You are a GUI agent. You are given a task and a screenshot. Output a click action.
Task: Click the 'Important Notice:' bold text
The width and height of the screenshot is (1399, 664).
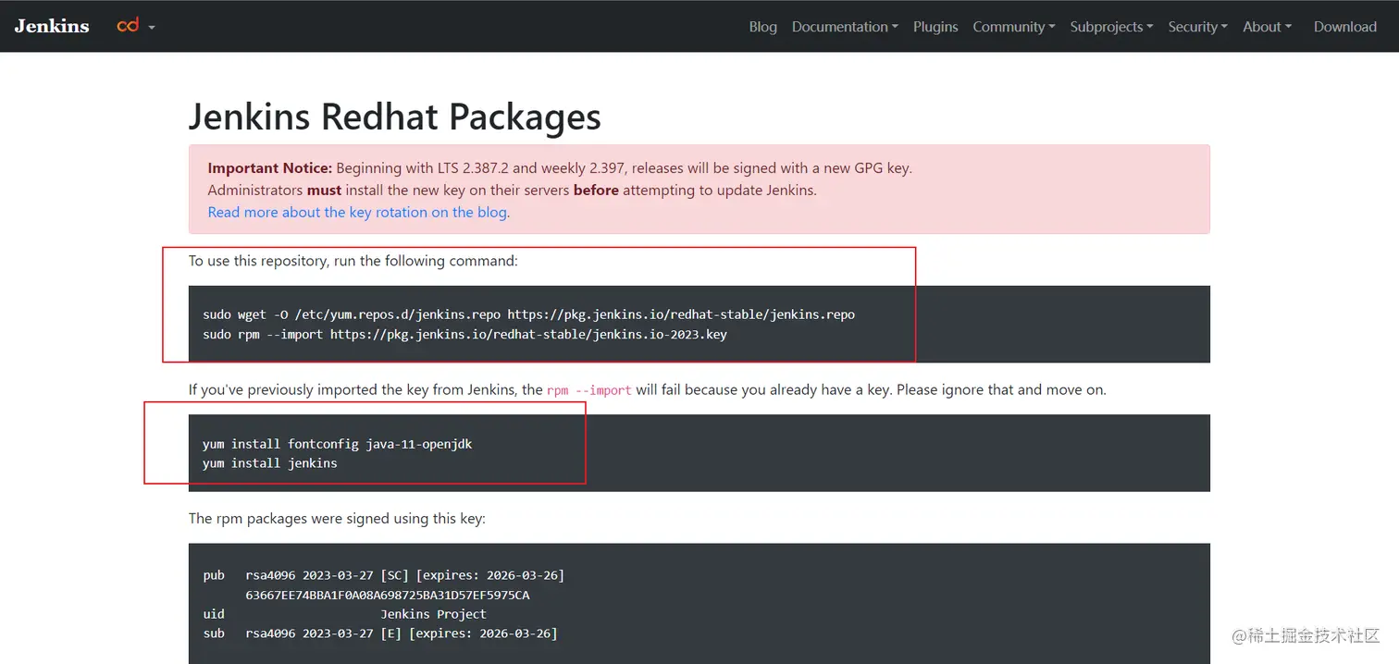[x=269, y=167]
